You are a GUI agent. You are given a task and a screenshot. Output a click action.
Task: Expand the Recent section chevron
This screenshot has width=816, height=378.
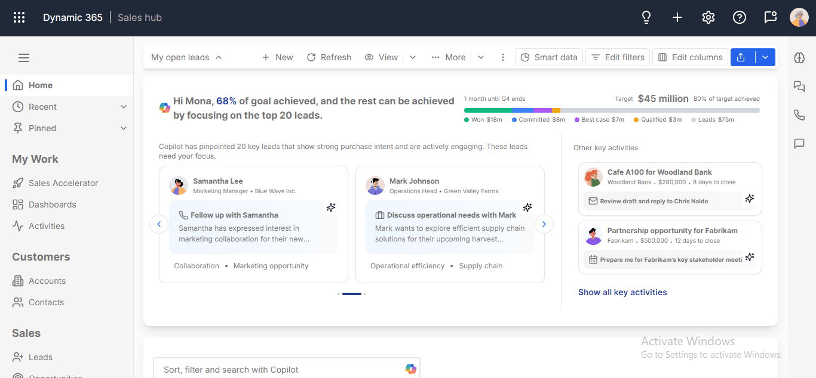coord(124,107)
